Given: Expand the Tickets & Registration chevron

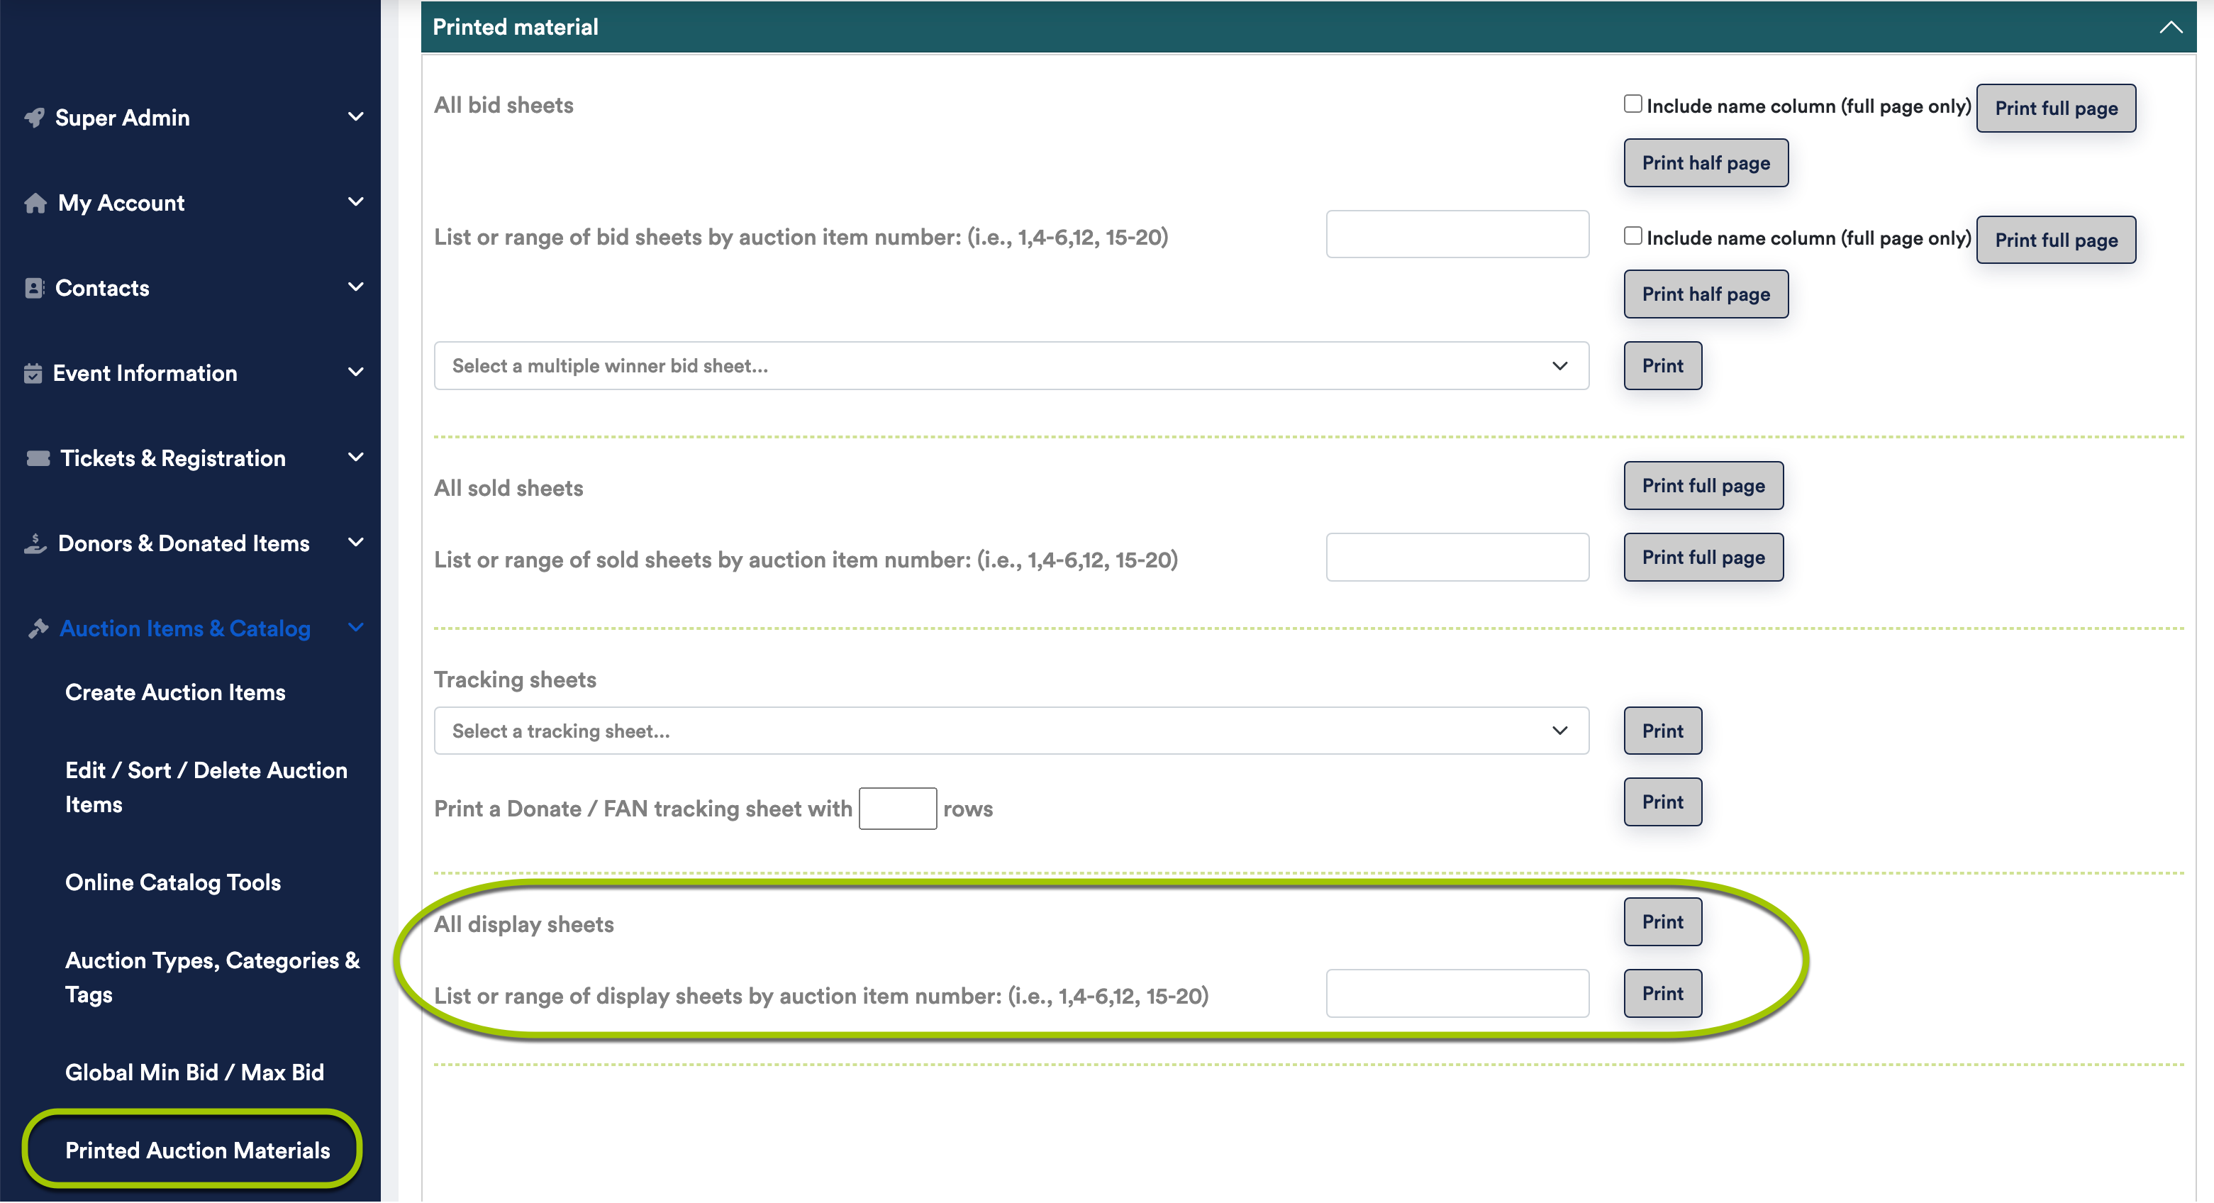Looking at the screenshot, I should point(355,457).
